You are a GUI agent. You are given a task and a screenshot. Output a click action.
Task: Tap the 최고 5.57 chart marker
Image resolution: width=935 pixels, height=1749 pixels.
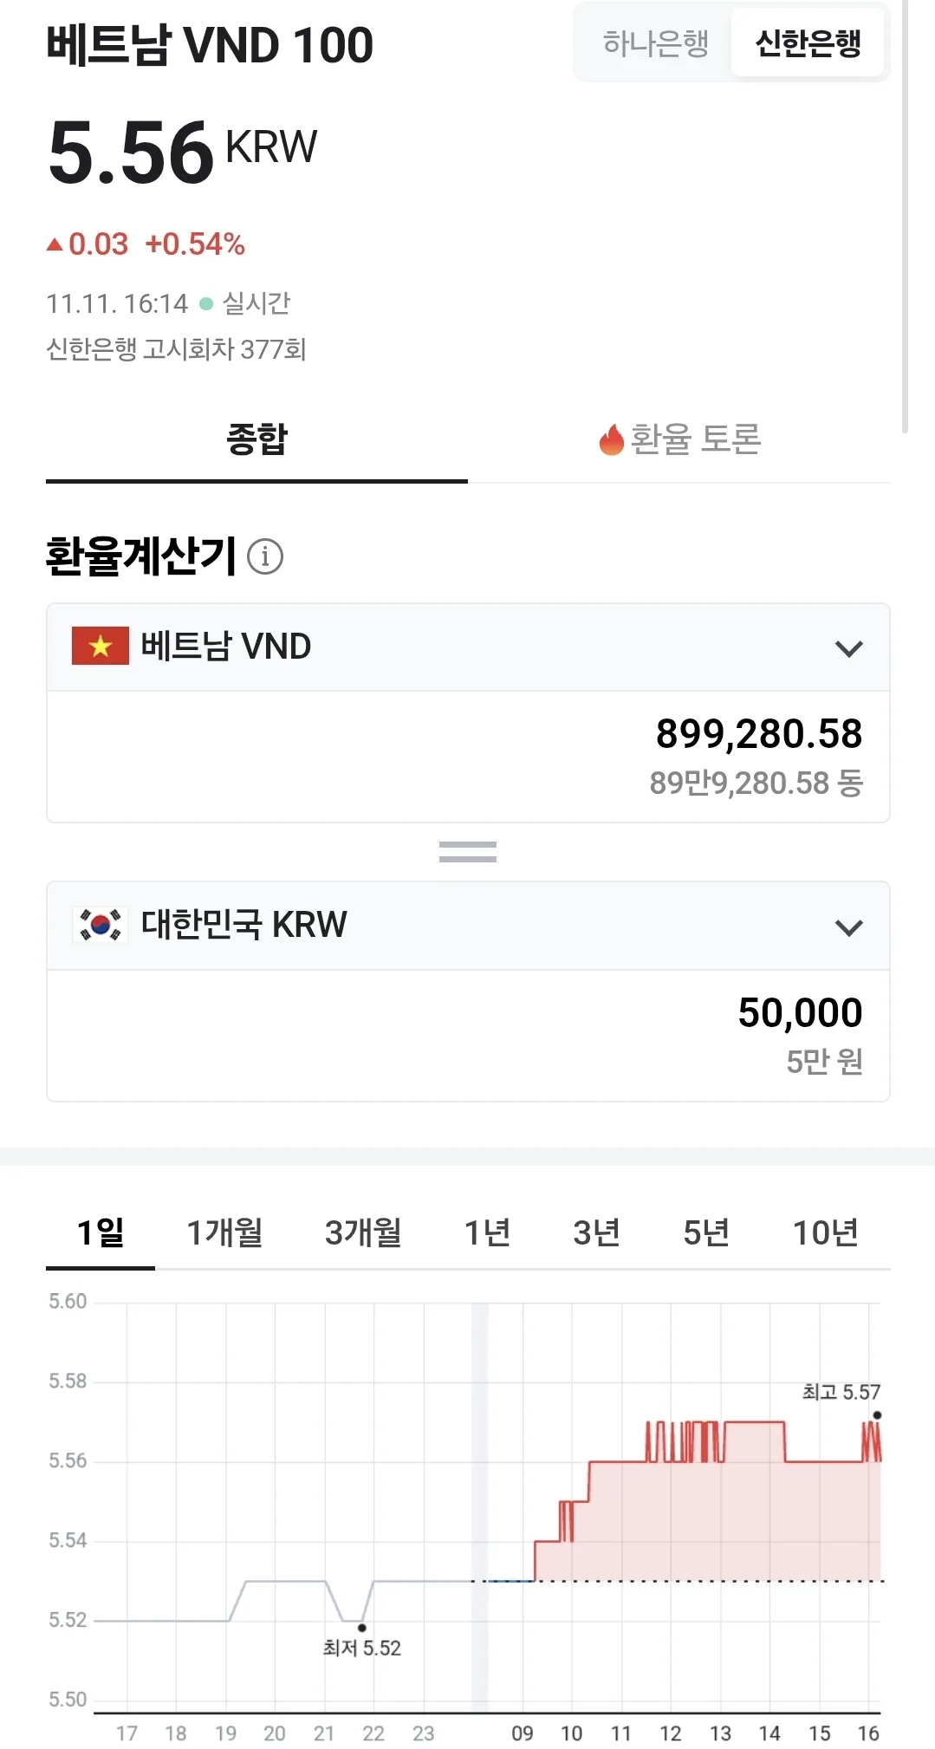tap(877, 1415)
